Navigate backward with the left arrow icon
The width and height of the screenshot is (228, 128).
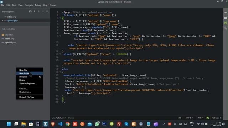coord(35,11)
